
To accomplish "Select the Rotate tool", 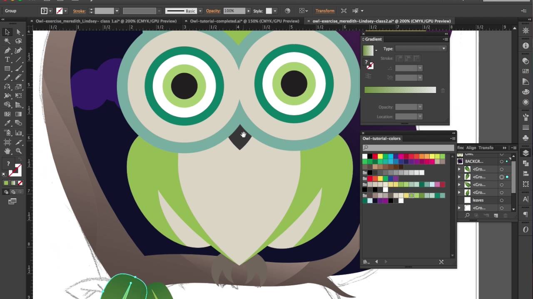I will point(7,87).
